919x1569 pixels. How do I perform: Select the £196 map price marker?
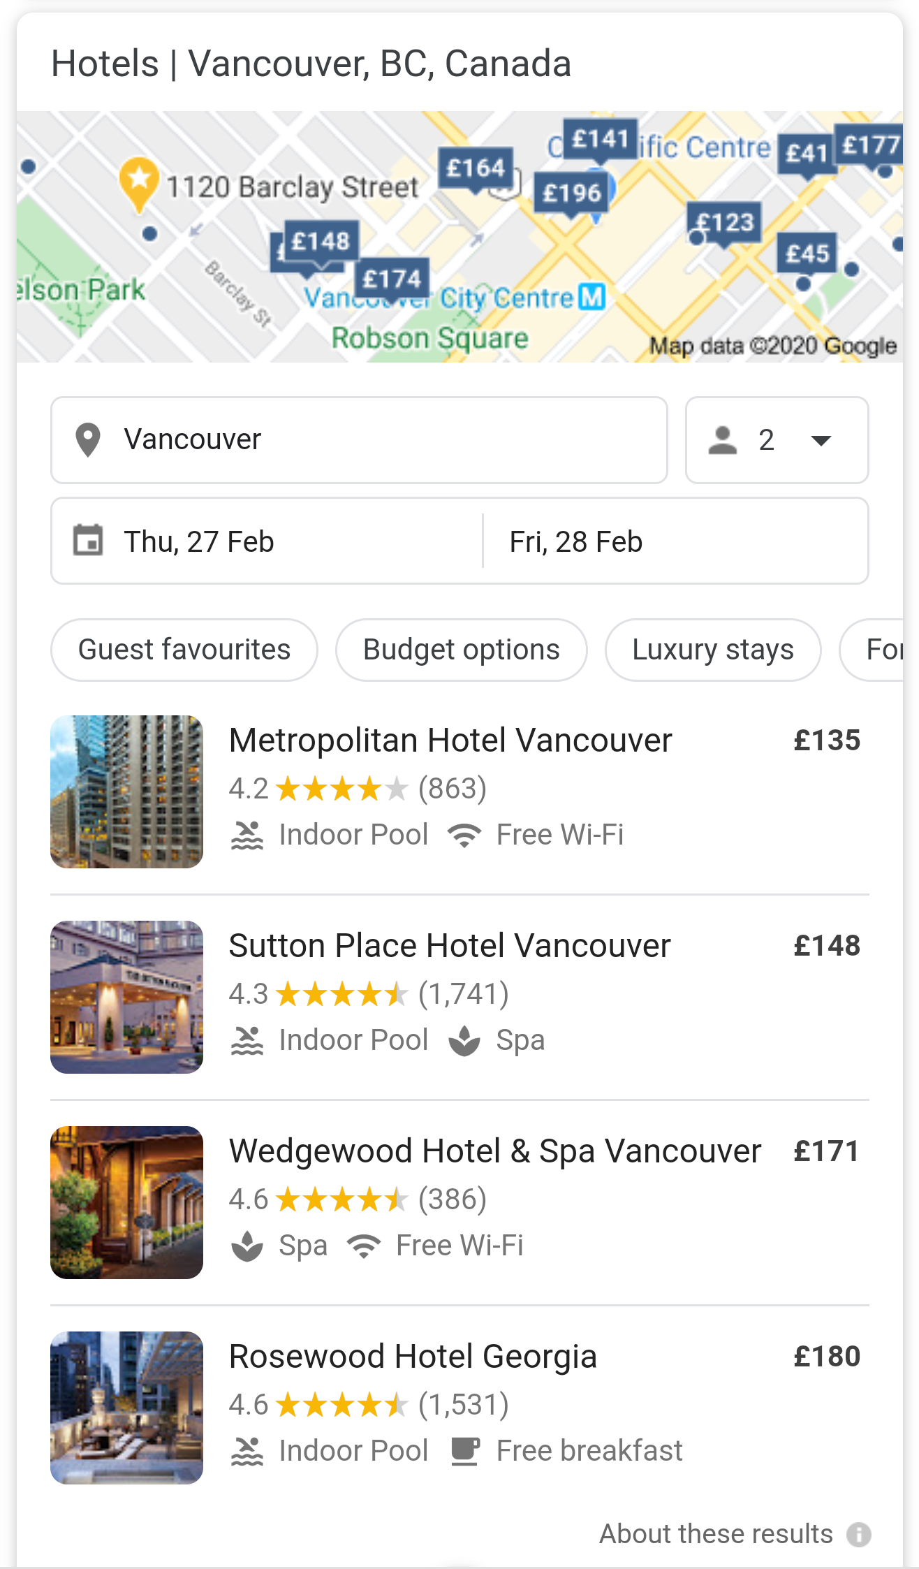coord(572,193)
